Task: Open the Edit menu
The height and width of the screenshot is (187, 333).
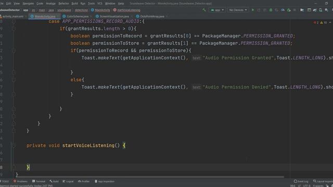Action: click(8, 4)
